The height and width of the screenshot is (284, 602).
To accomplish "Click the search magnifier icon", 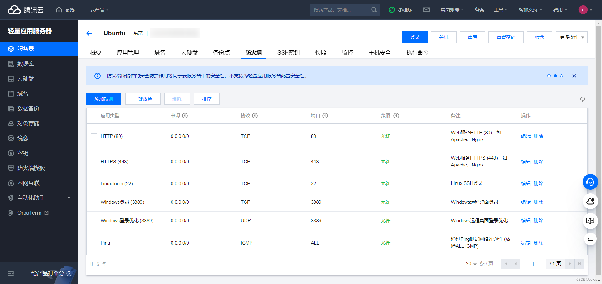I will [374, 10].
